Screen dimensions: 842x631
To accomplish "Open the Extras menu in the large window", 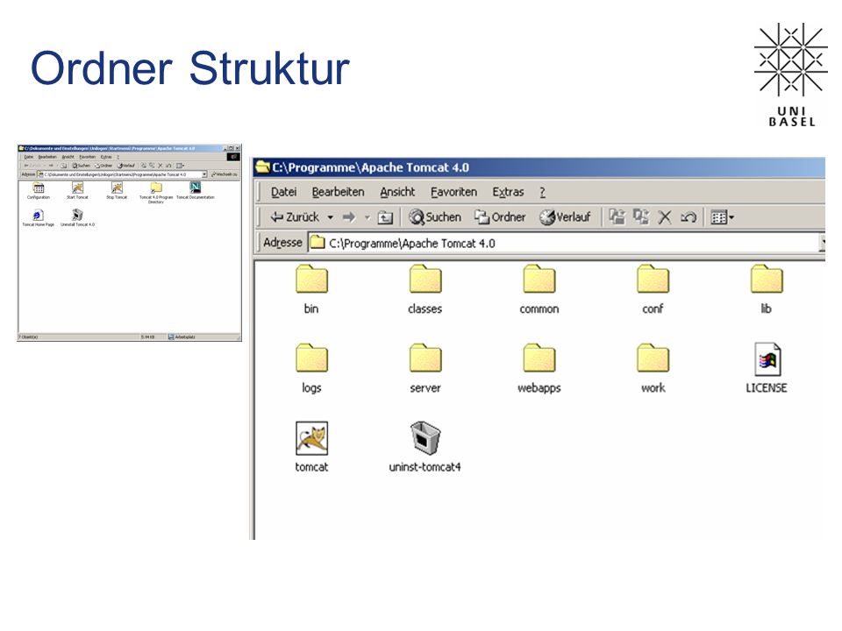I will [x=508, y=192].
